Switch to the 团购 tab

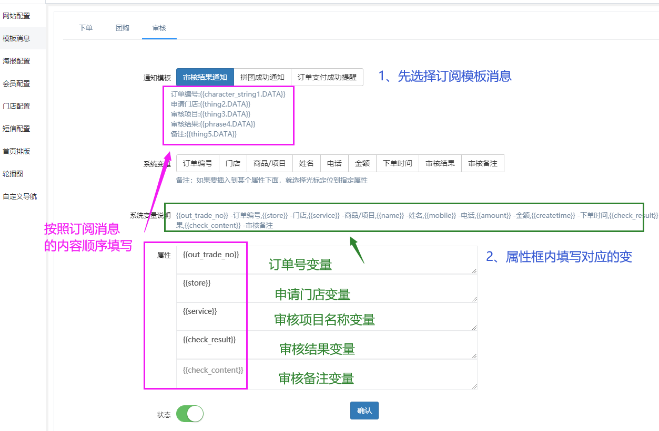coord(123,28)
